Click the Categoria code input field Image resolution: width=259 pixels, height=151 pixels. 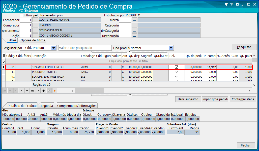pos(125,25)
